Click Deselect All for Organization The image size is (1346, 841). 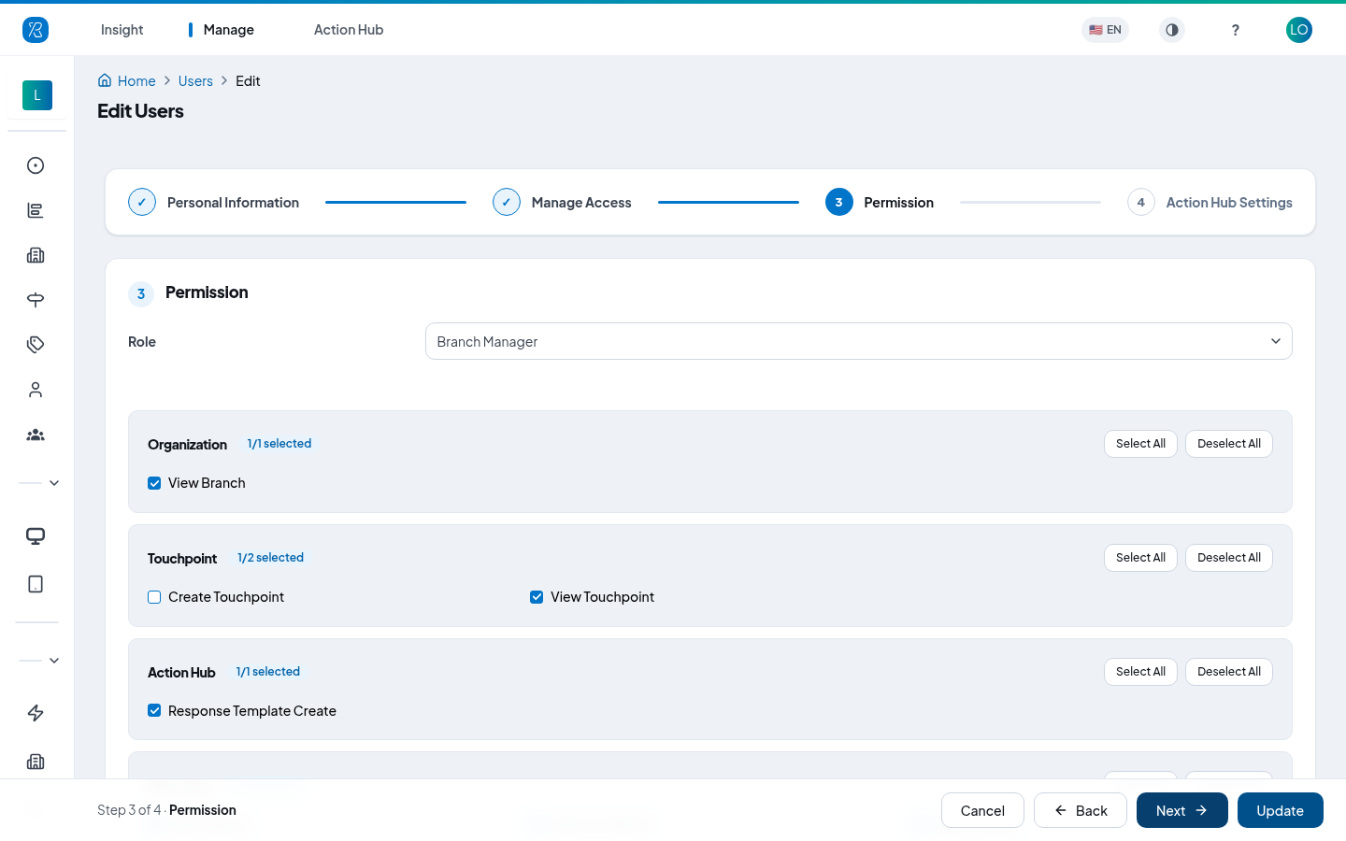click(1229, 444)
